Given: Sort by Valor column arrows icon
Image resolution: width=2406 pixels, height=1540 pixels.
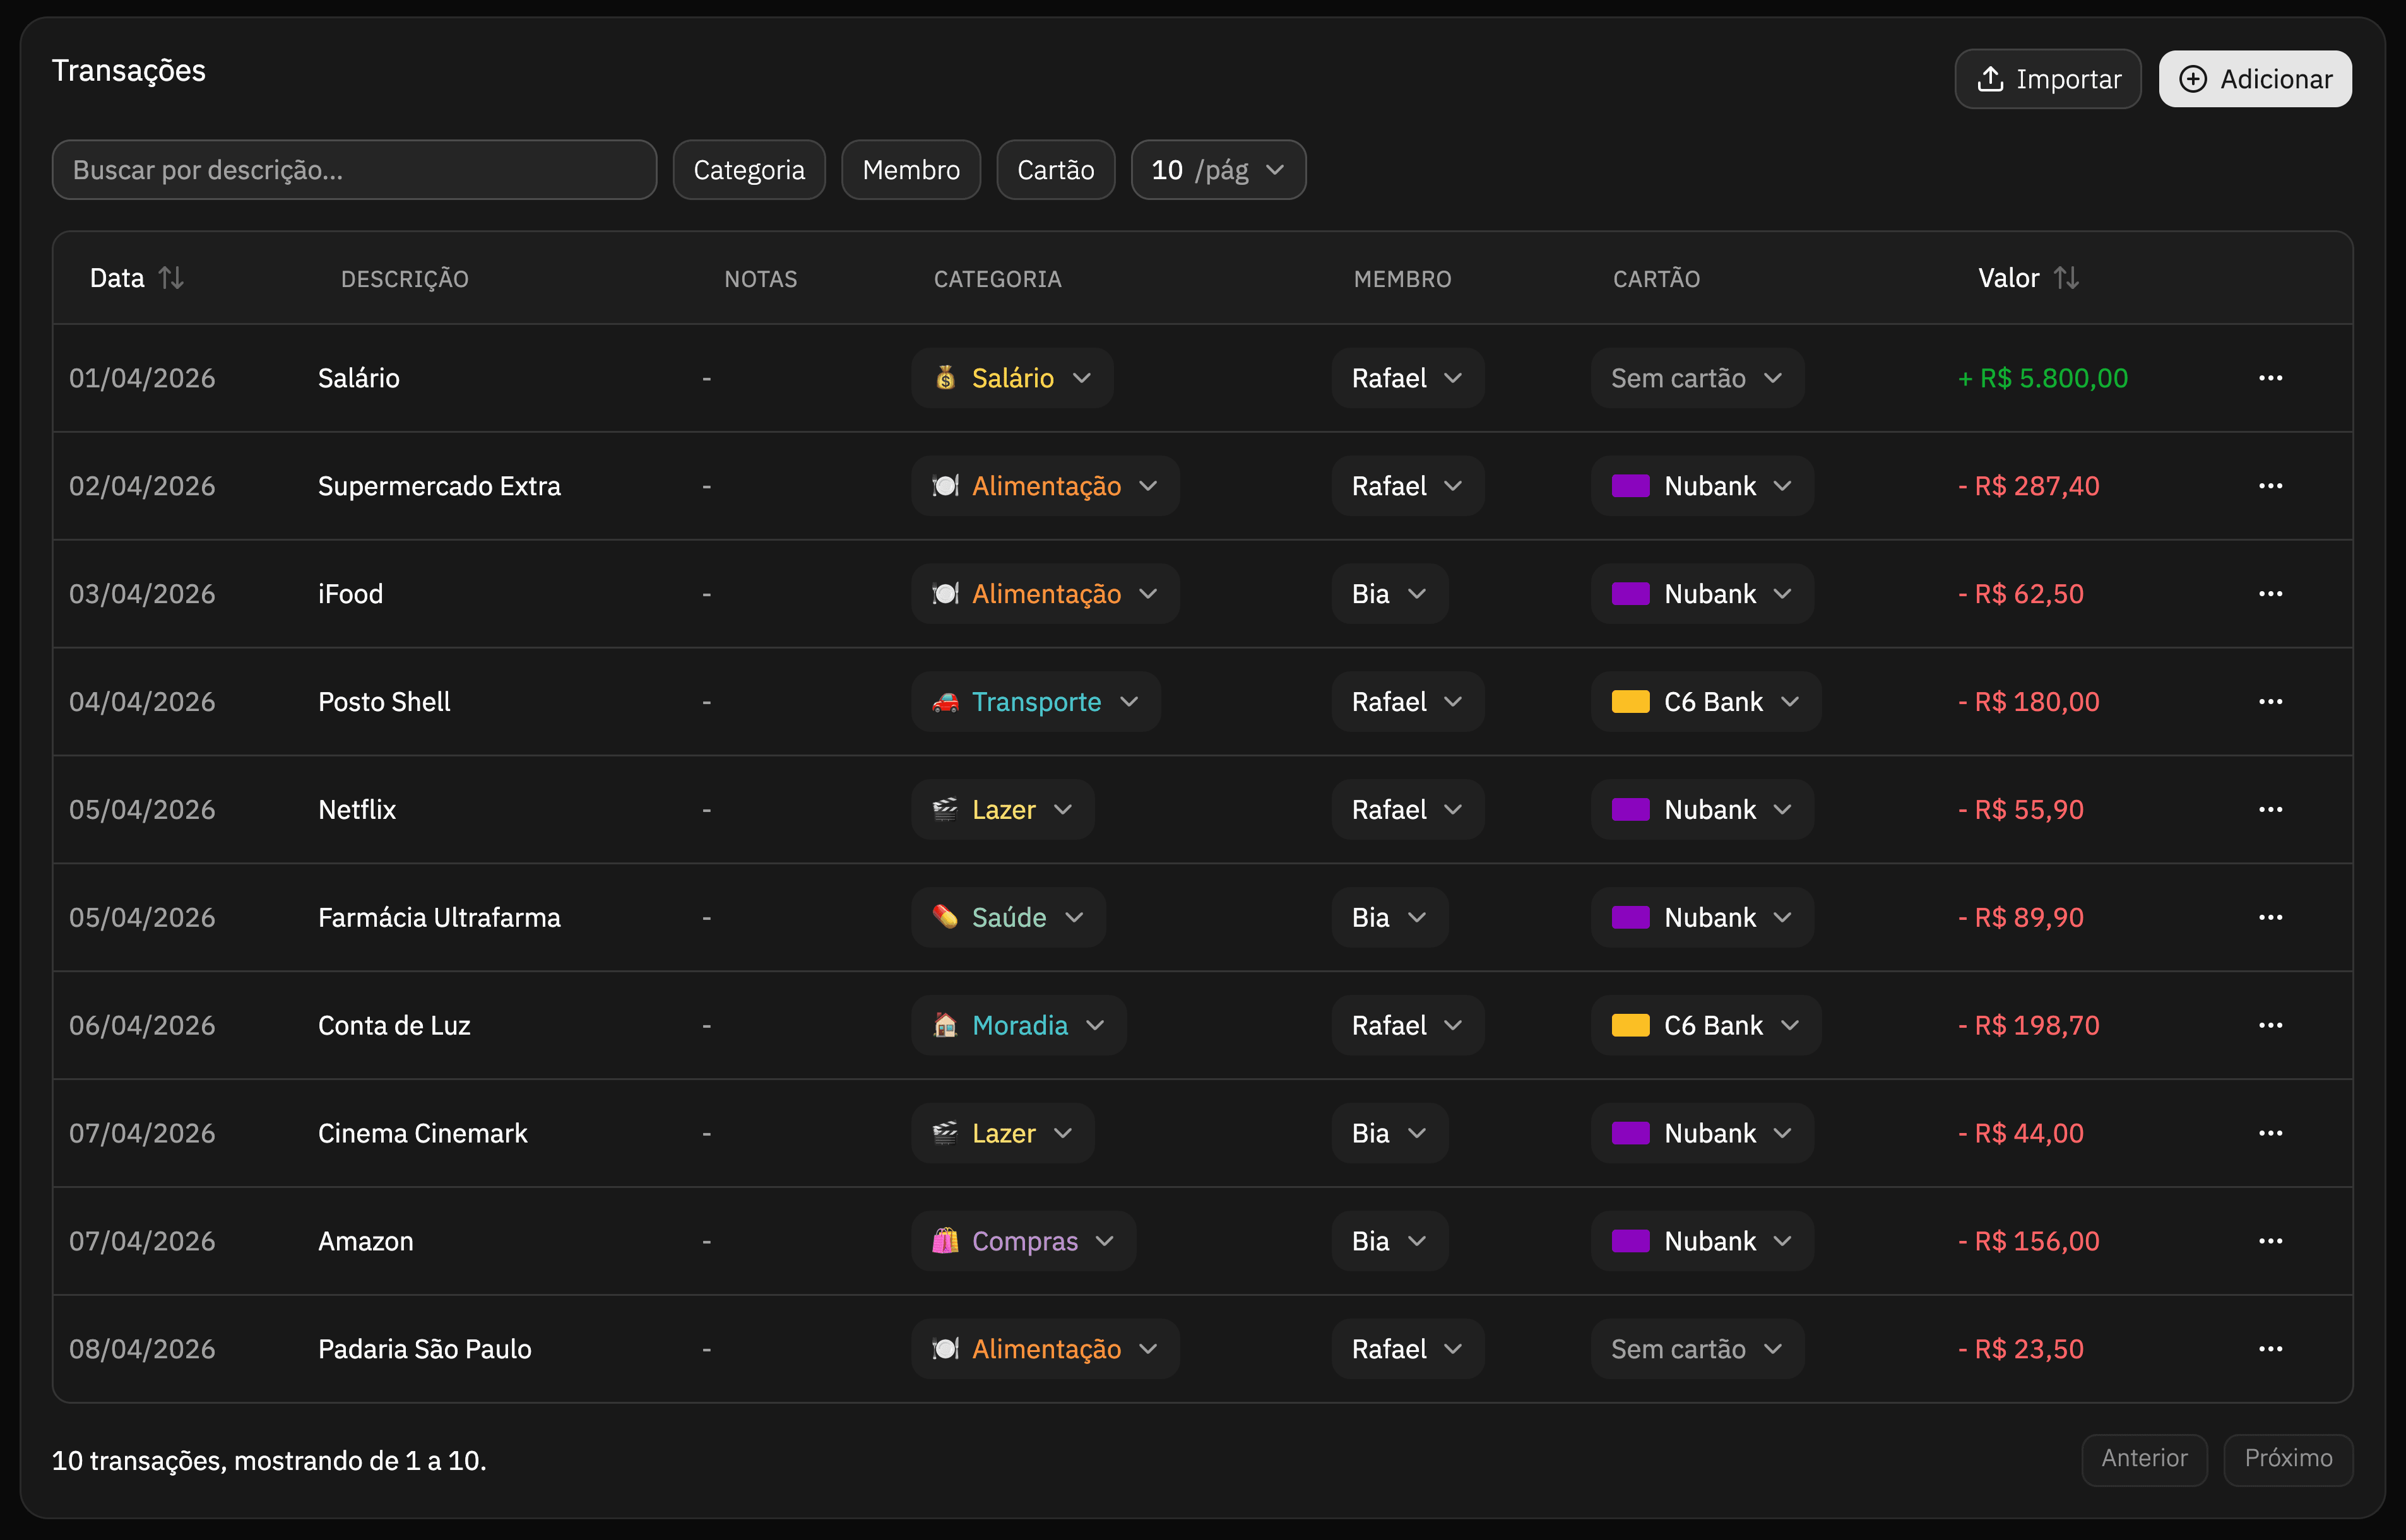Looking at the screenshot, I should click(2066, 278).
